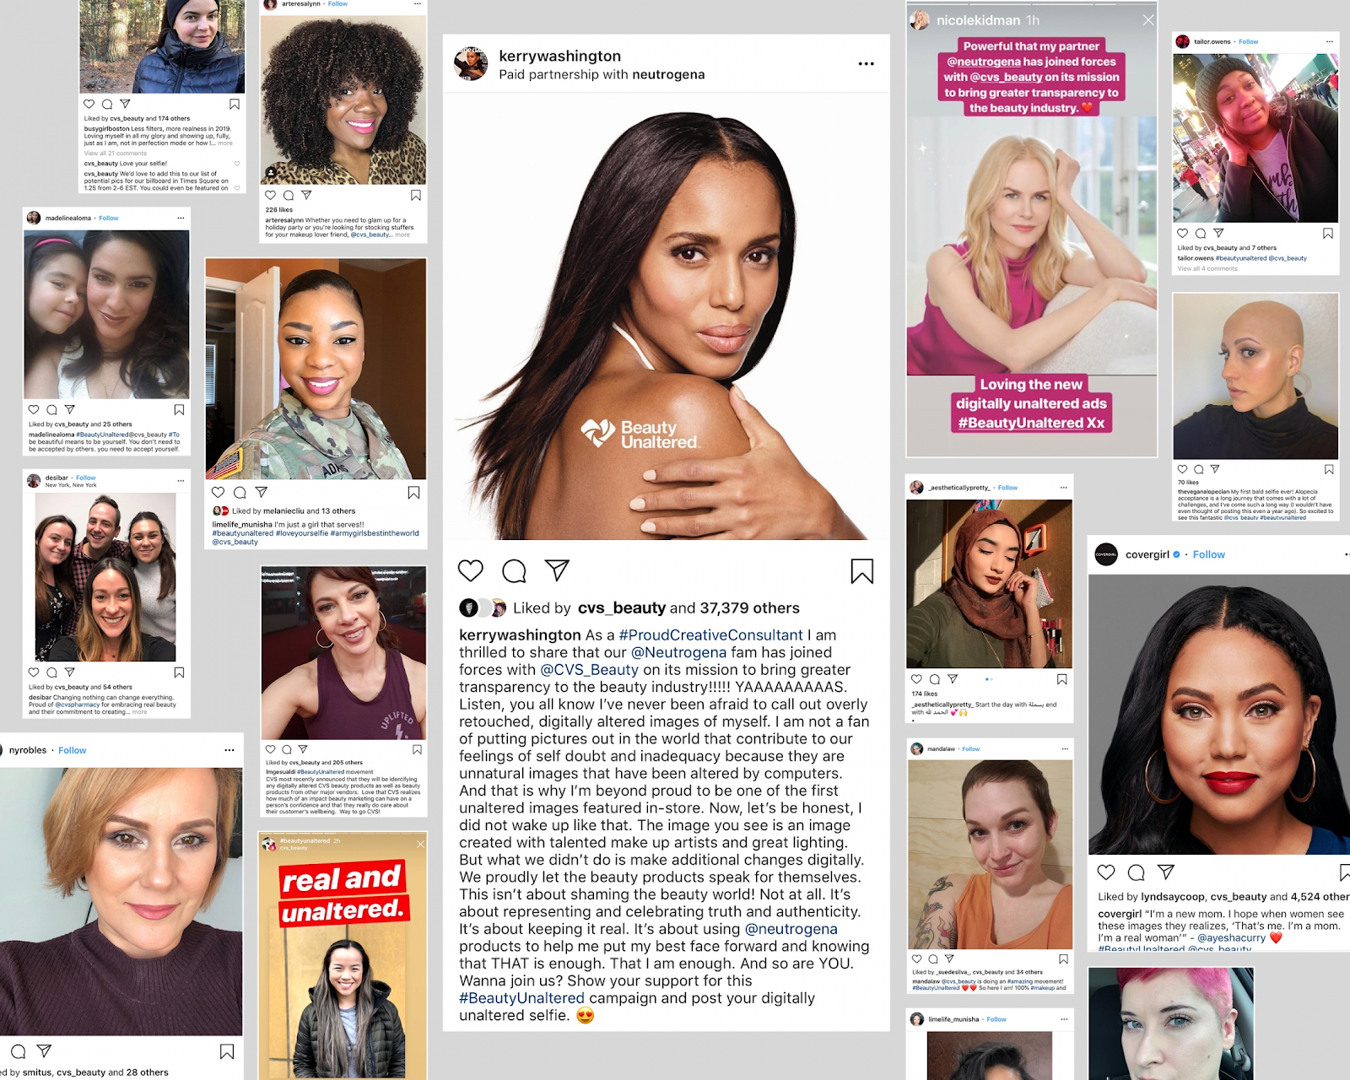The height and width of the screenshot is (1080, 1350).
Task: Follow the nyrobles account
Action: pos(73,750)
